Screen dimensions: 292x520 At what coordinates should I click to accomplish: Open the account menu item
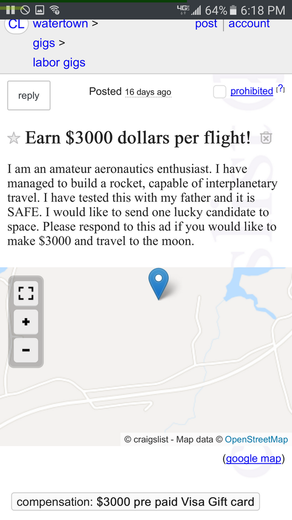click(x=249, y=23)
